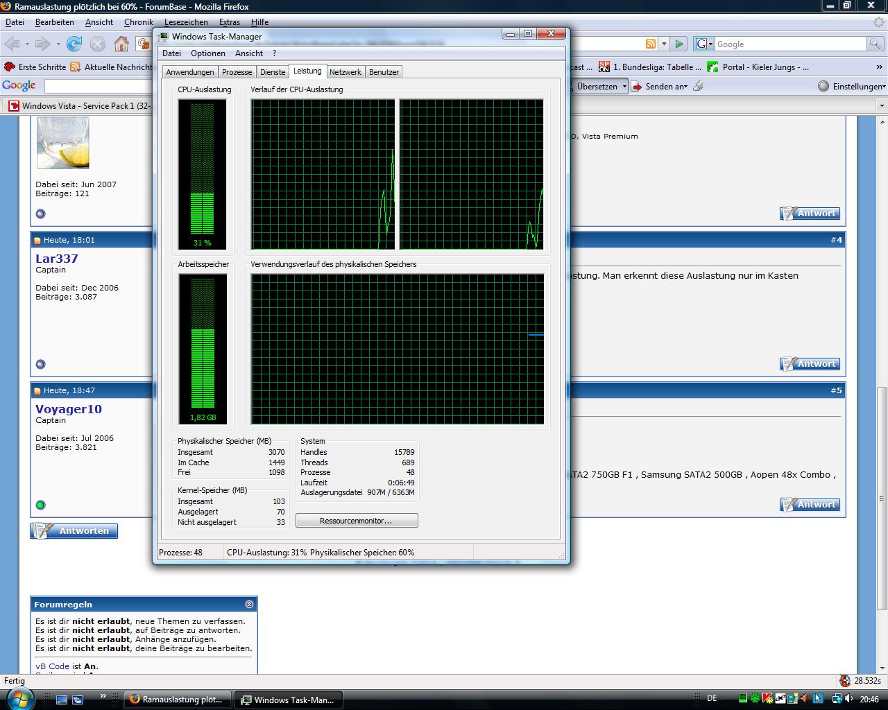Click Firefox throbber icon in status bar
The height and width of the screenshot is (710, 888).
pos(844,681)
